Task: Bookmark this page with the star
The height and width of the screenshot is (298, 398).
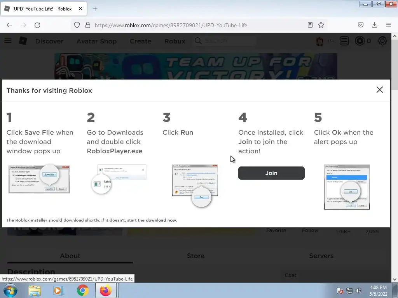Action: [321, 25]
